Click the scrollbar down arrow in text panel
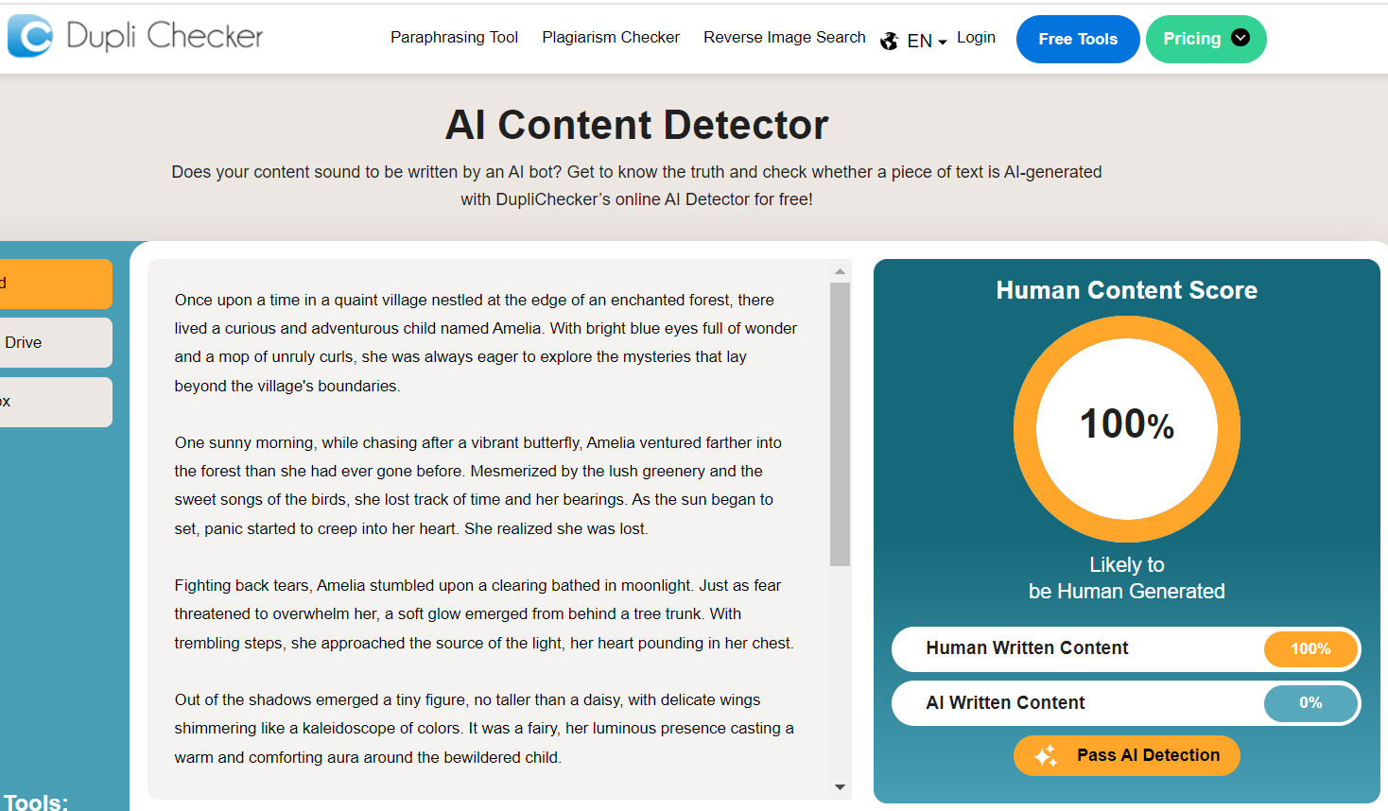 (838, 785)
